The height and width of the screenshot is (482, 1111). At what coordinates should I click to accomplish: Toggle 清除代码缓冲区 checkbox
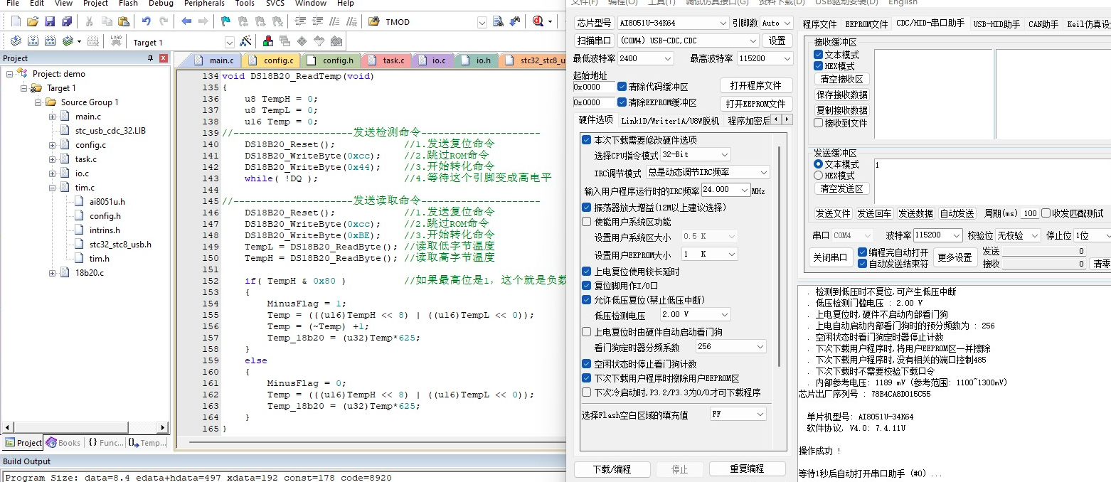click(x=622, y=87)
